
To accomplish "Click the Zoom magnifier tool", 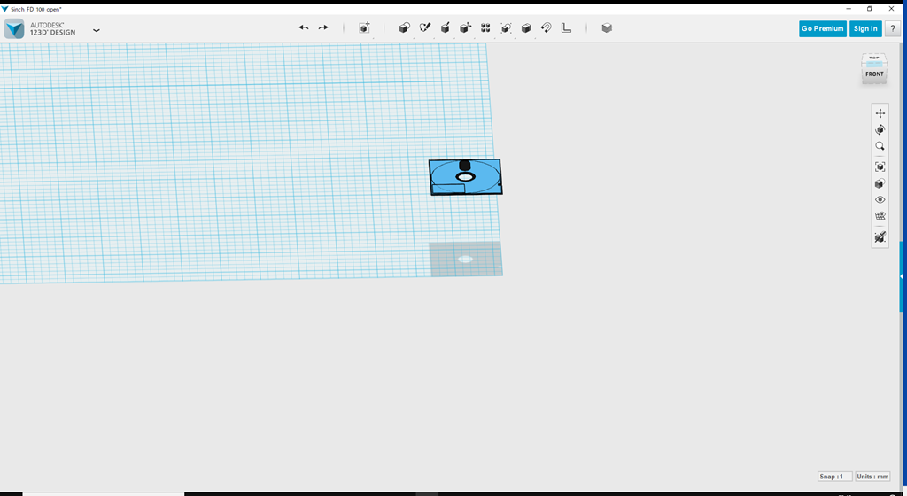I will [880, 147].
